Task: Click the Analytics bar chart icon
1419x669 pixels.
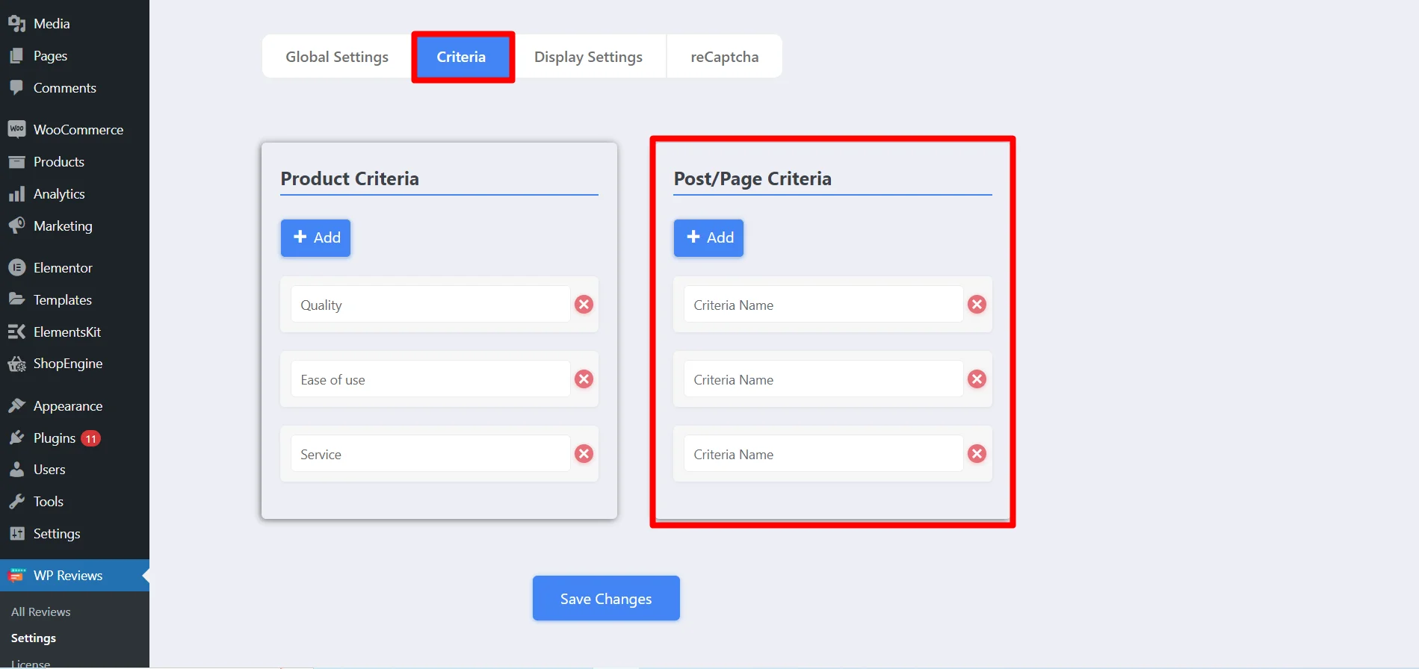Action: pyautogui.click(x=16, y=194)
